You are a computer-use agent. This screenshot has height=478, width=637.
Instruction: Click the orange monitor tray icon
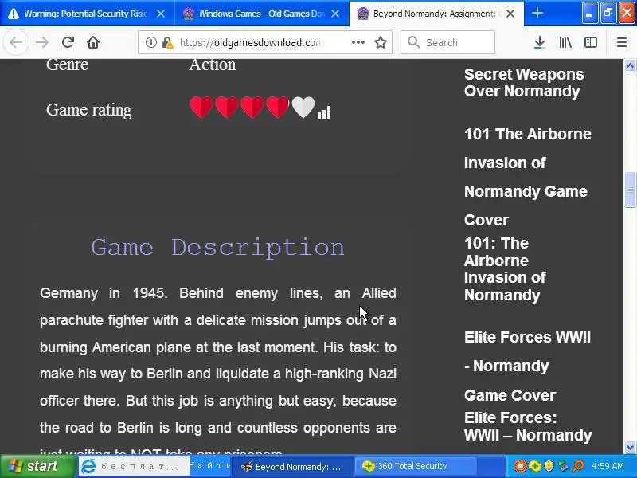521,466
